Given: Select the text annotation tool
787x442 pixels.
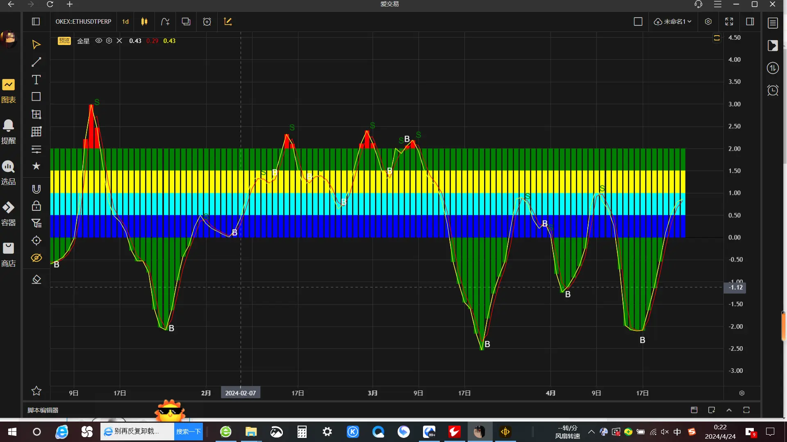Looking at the screenshot, I should click(36, 79).
